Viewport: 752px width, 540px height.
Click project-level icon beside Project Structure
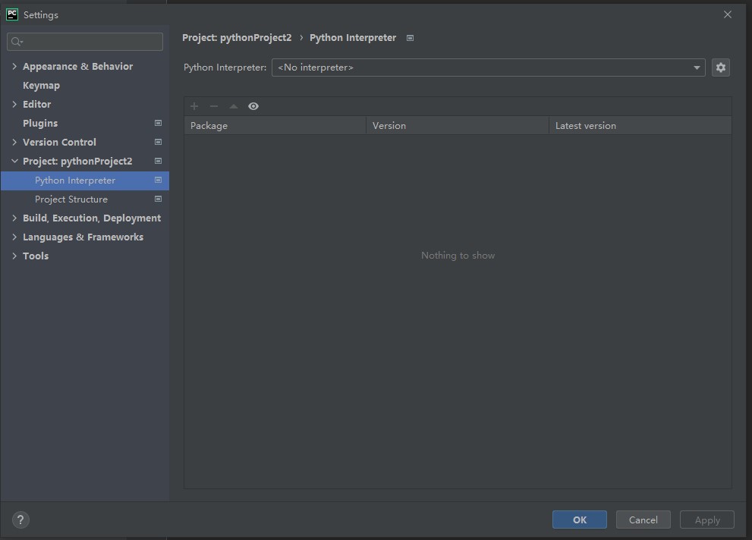click(x=158, y=199)
